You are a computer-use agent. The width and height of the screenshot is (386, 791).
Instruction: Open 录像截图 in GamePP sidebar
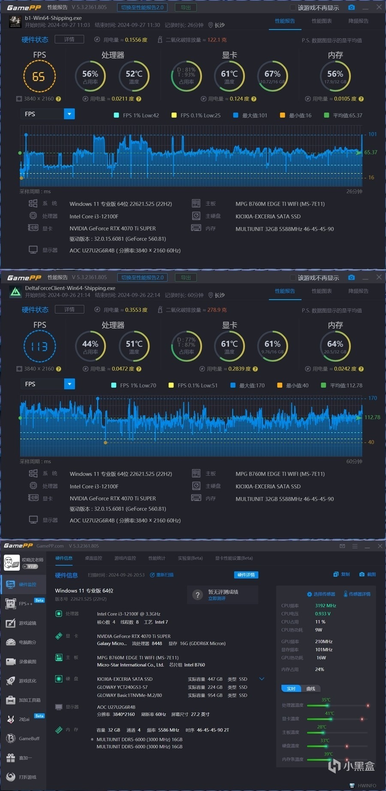coord(23,662)
